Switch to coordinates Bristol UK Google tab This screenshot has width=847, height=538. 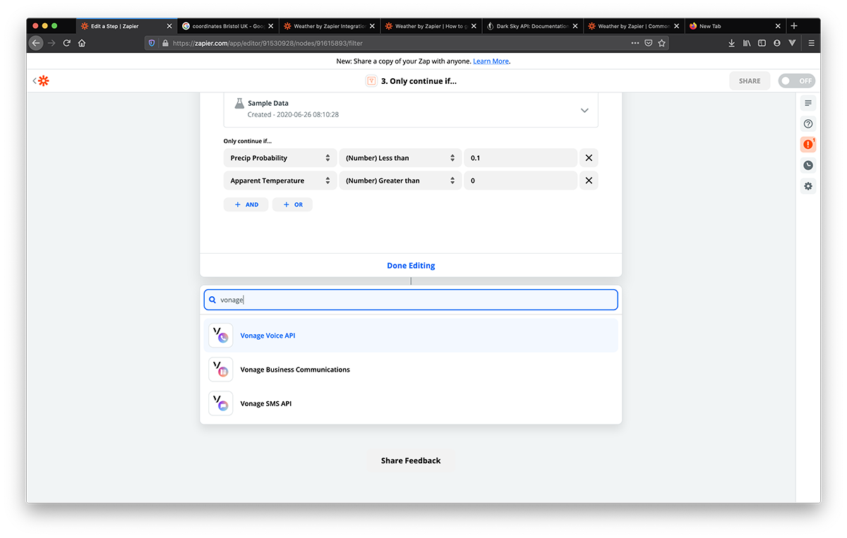tap(227, 26)
